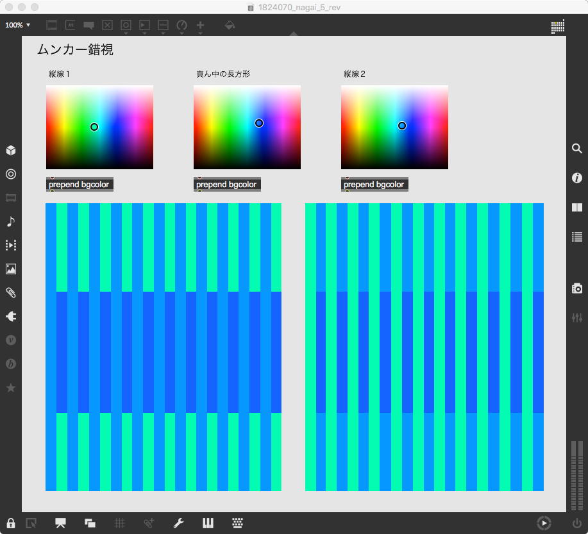Screen dimensions: 588x534
Task: Open the plug-ins browser in left sidebar
Action: [x=11, y=317]
